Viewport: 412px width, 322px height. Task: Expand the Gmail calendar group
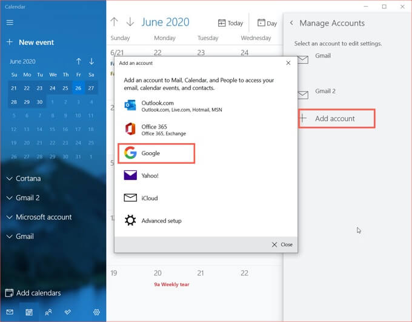[20, 236]
